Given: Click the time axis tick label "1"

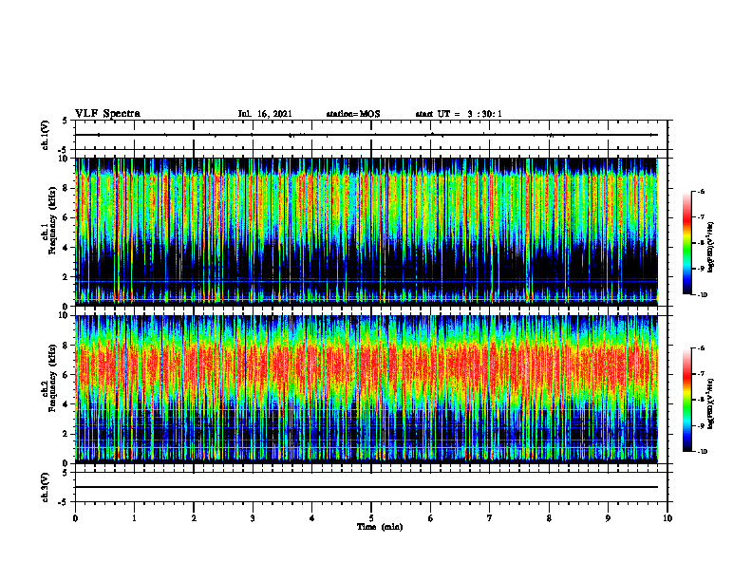Looking at the screenshot, I should [x=134, y=518].
